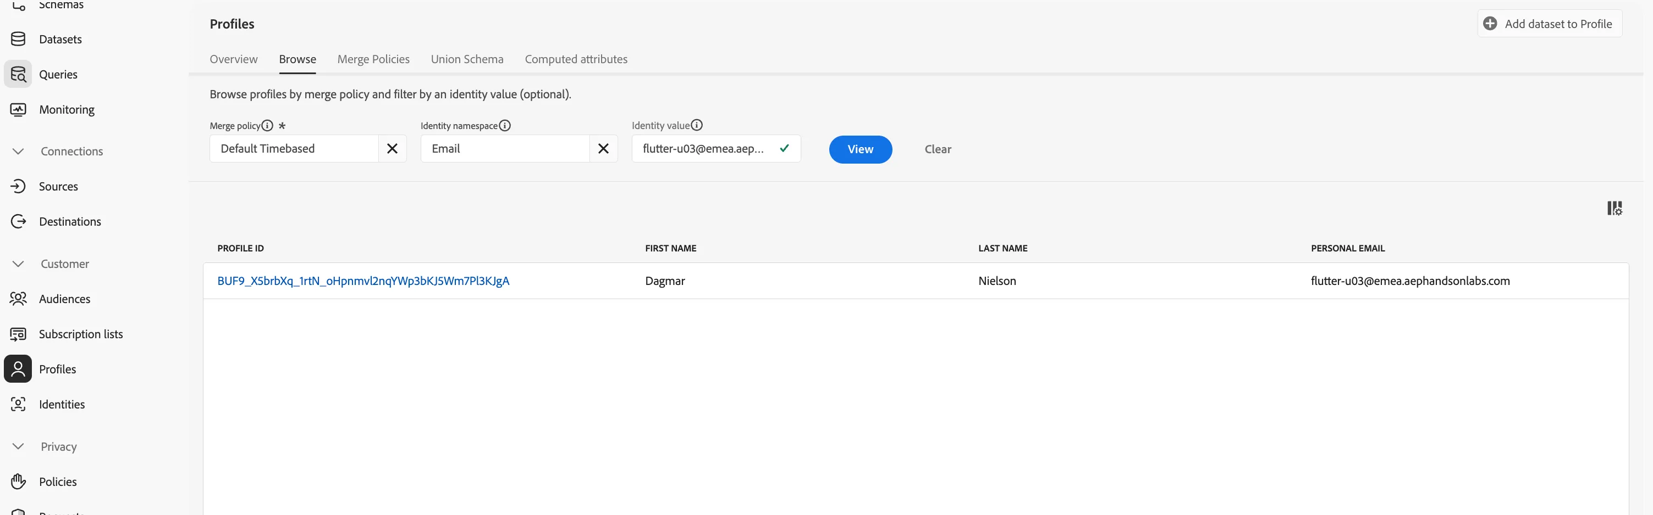This screenshot has width=1653, height=515.
Task: Clear Default Timebased merge policy selection
Action: [392, 149]
